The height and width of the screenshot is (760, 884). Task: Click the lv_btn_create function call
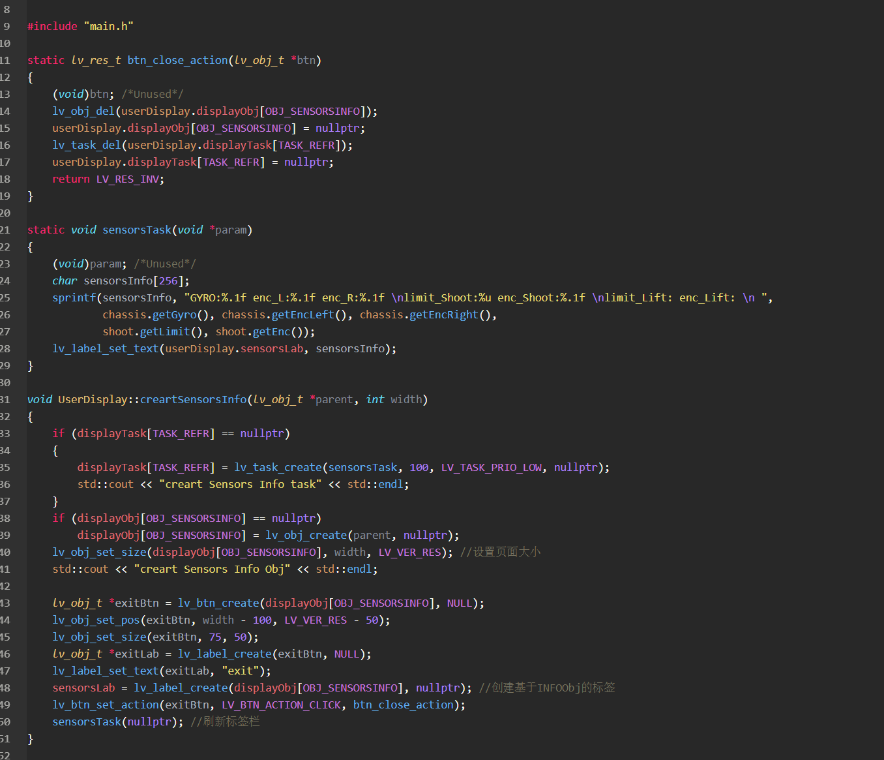tap(219, 603)
